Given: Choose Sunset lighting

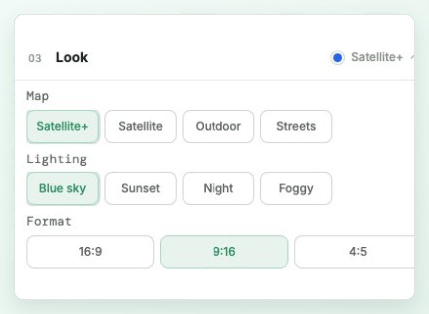Looking at the screenshot, I should [x=140, y=188].
